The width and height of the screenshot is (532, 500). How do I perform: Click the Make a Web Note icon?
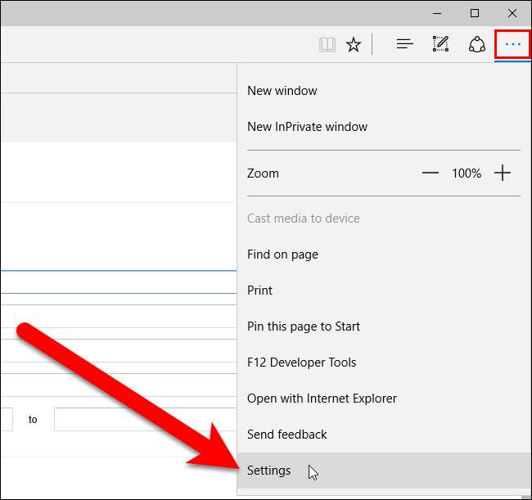[x=440, y=45]
